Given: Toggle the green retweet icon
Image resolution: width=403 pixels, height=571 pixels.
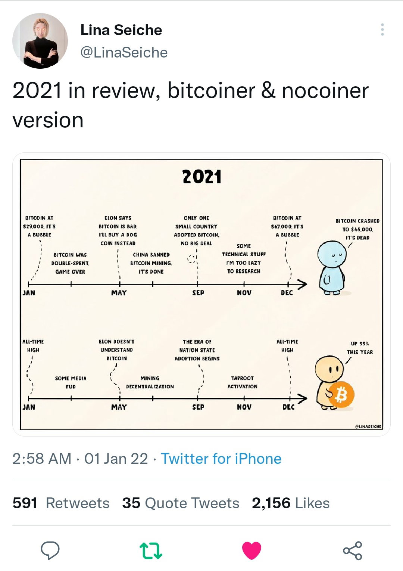Looking at the screenshot, I should pos(151,551).
